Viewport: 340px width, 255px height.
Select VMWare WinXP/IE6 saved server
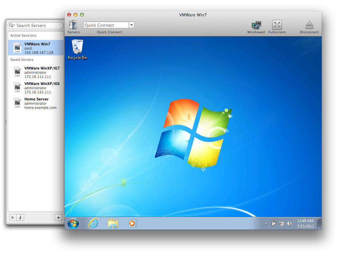pyautogui.click(x=36, y=88)
